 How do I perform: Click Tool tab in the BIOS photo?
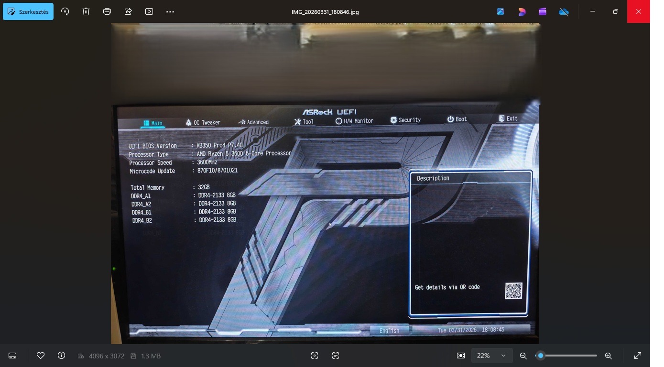[x=304, y=122]
